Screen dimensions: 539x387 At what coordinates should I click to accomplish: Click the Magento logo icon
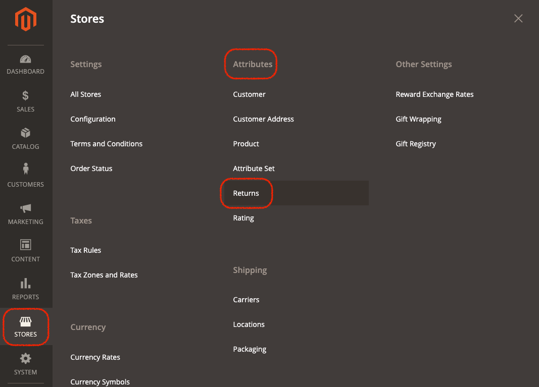[x=25, y=20]
